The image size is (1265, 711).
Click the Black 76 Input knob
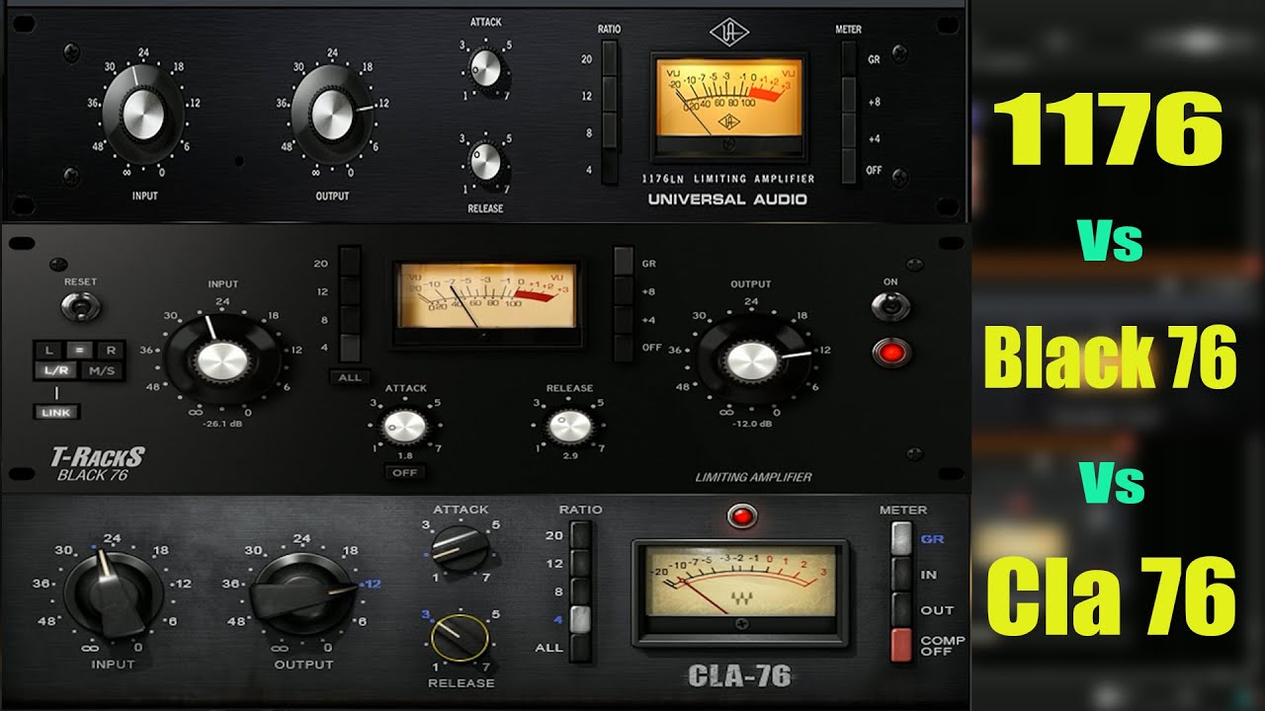pos(221,360)
